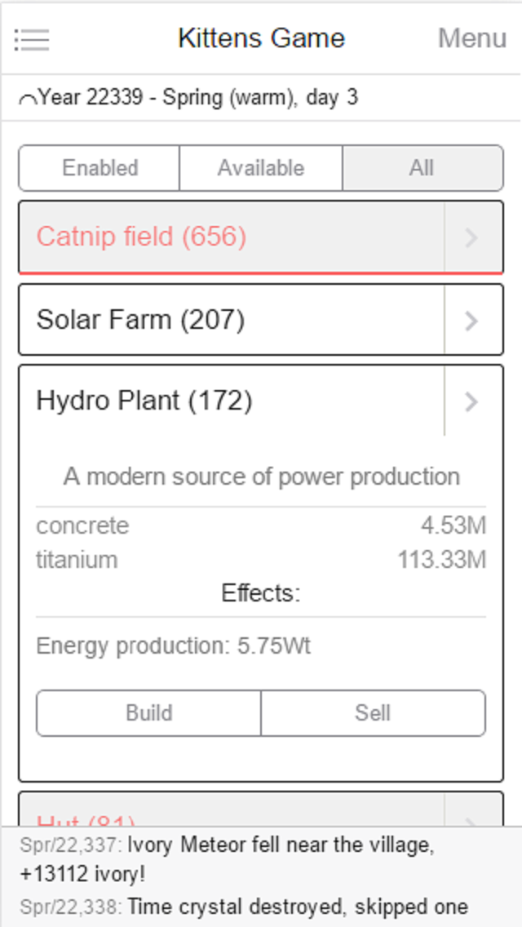Build a Hydro Plant

[x=148, y=713]
